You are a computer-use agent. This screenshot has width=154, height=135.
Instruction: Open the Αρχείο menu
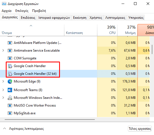tap(7, 11)
